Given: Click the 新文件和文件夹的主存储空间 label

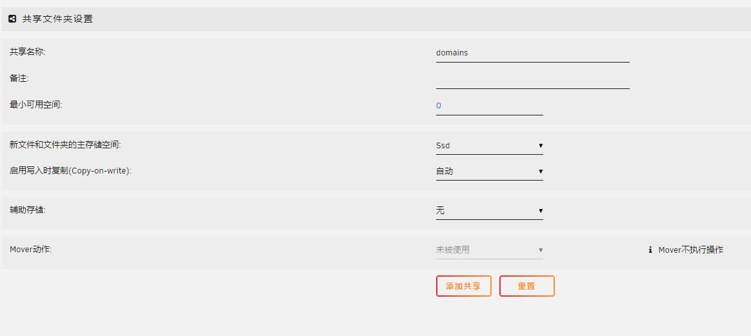Looking at the screenshot, I should coord(65,145).
